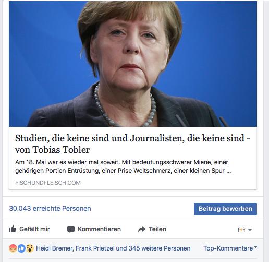Screen dimensions: 269x262
Task: Click the Gefällt mir label
Action: pyautogui.click(x=34, y=229)
